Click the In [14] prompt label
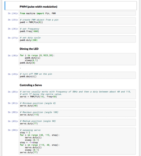The image size is (141, 156). coord(13,13)
